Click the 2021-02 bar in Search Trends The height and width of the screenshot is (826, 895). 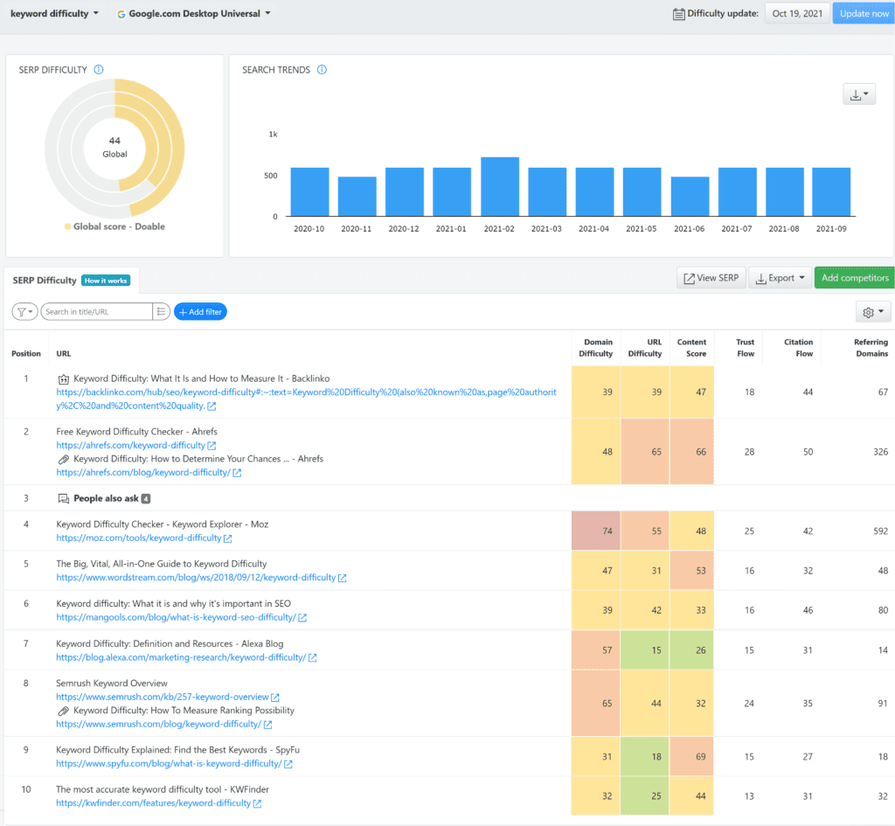[x=500, y=187]
